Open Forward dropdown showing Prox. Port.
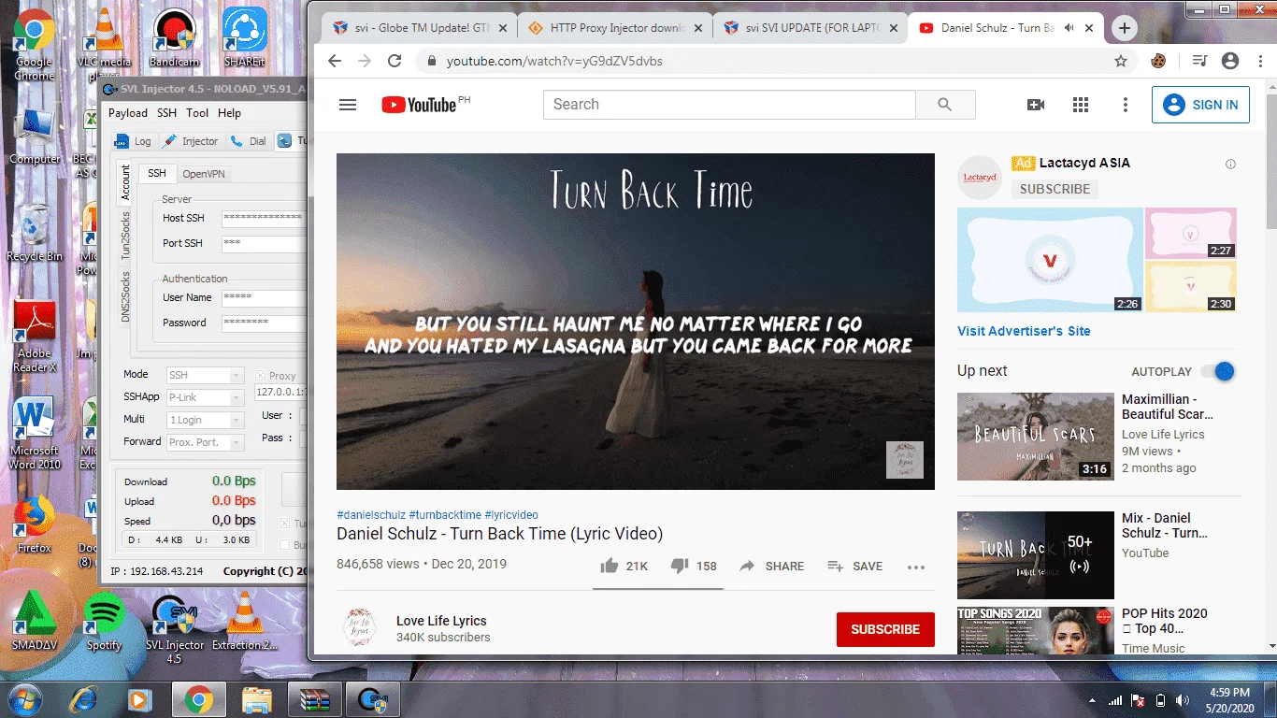This screenshot has height=718, width=1277. tap(205, 442)
